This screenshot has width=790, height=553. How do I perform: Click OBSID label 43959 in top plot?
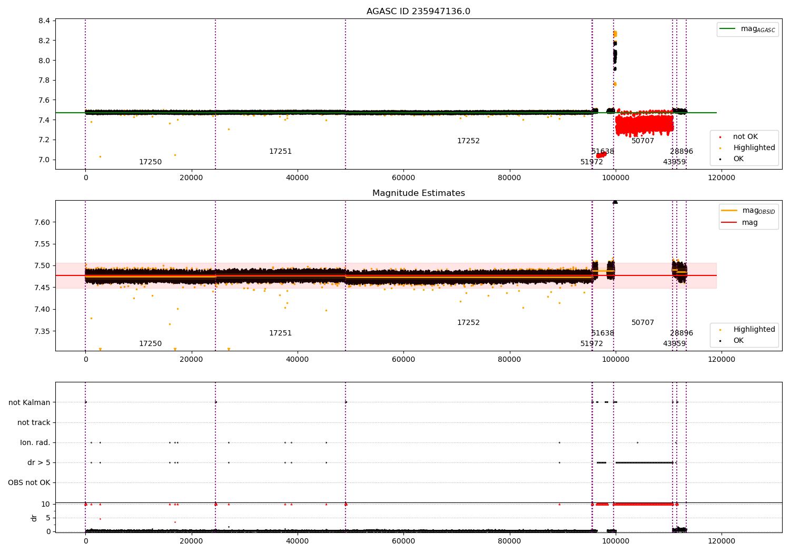[x=674, y=162]
